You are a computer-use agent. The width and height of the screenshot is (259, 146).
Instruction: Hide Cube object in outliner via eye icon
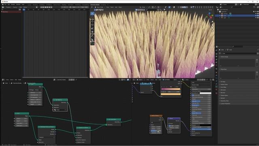point(256,15)
